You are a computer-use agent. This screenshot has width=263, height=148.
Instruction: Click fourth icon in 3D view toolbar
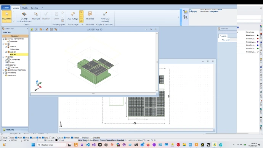(47, 29)
